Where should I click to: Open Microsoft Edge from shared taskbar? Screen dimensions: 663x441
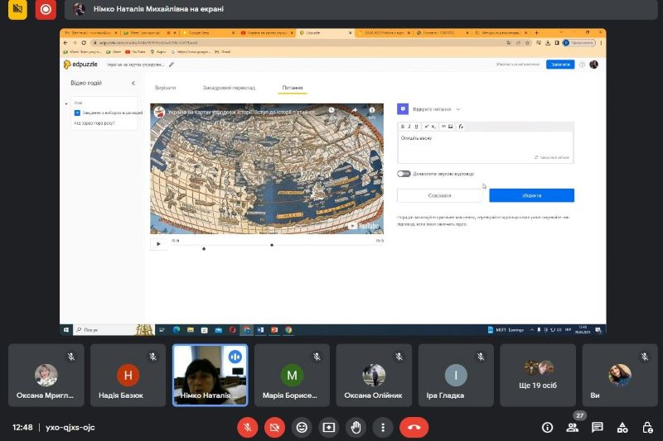pos(177,330)
